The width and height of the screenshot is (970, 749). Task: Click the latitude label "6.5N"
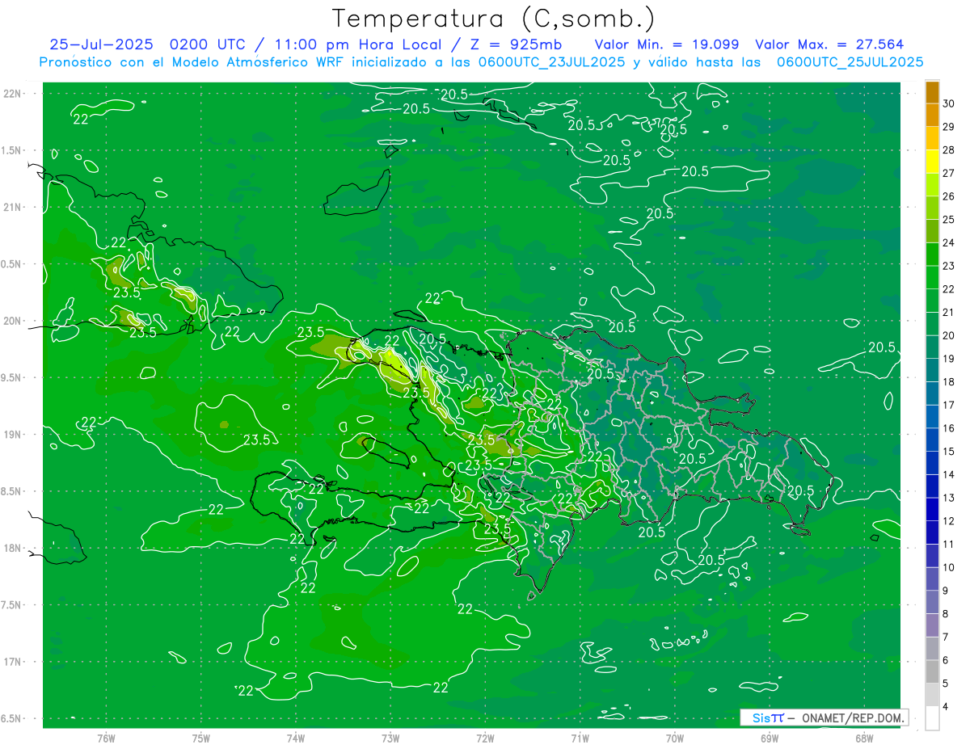(12, 718)
